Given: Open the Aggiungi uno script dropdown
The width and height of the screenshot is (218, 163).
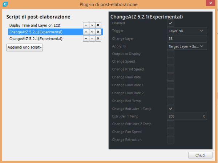Looking at the screenshot, I should 25,47.
